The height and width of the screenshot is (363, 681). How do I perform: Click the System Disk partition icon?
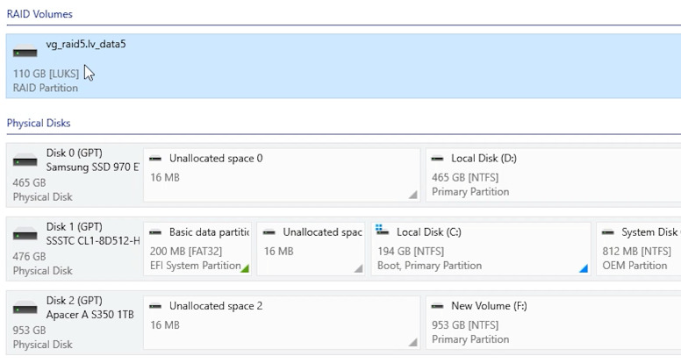pos(608,232)
